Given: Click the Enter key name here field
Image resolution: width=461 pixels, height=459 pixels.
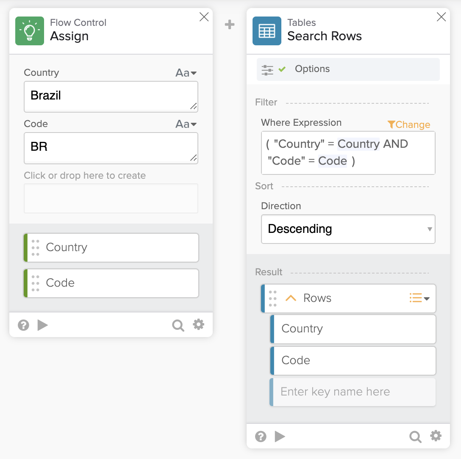Looking at the screenshot, I should 353,392.
